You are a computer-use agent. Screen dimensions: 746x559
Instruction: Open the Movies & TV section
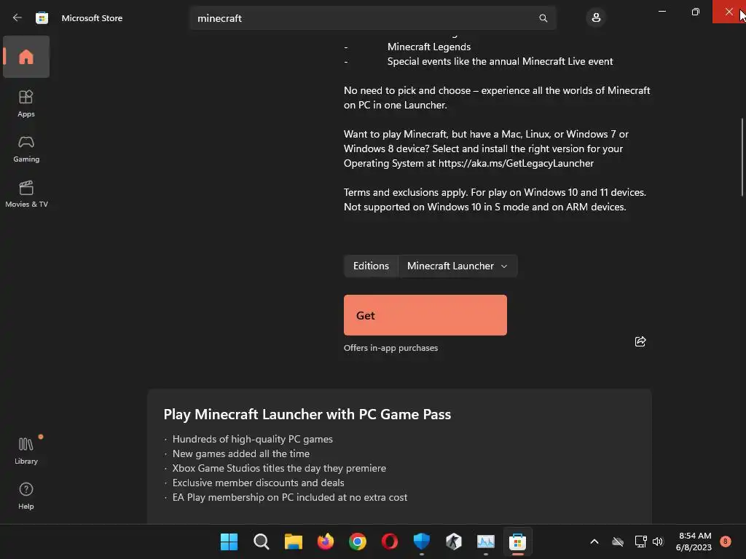pyautogui.click(x=26, y=194)
